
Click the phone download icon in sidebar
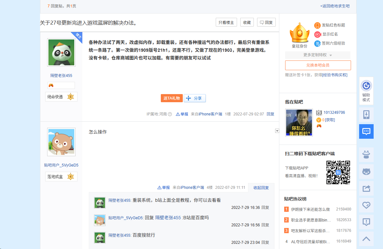click(x=366, y=115)
